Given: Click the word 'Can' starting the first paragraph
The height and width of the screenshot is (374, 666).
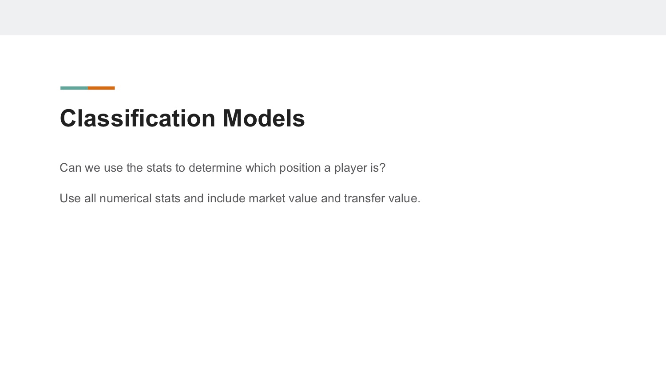Looking at the screenshot, I should coord(71,168).
